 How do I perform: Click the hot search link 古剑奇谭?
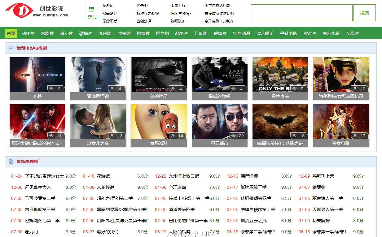pyautogui.click(x=144, y=21)
